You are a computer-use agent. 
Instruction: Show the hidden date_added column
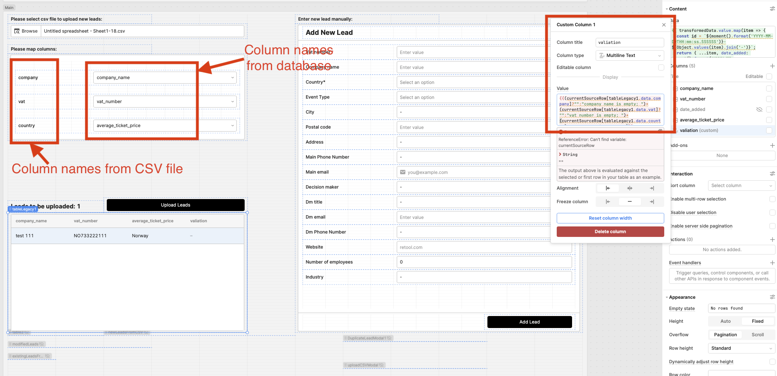759,109
